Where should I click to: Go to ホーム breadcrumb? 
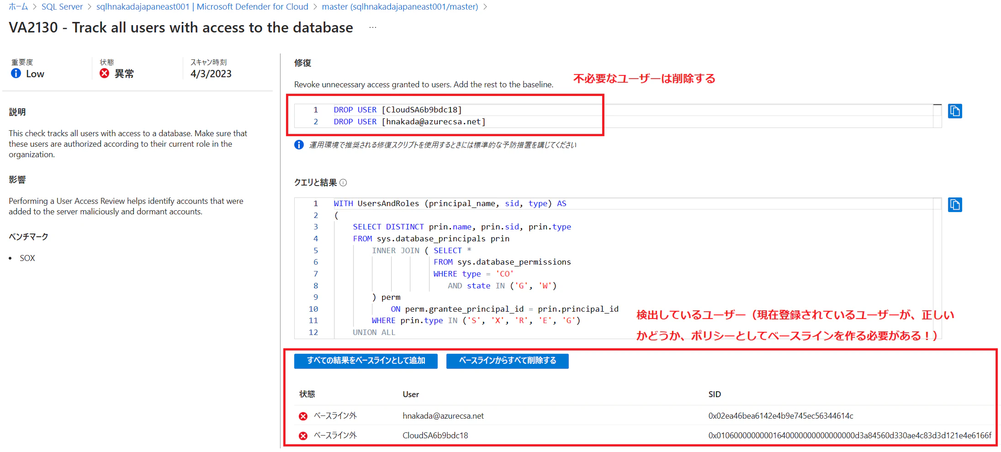[x=18, y=7]
